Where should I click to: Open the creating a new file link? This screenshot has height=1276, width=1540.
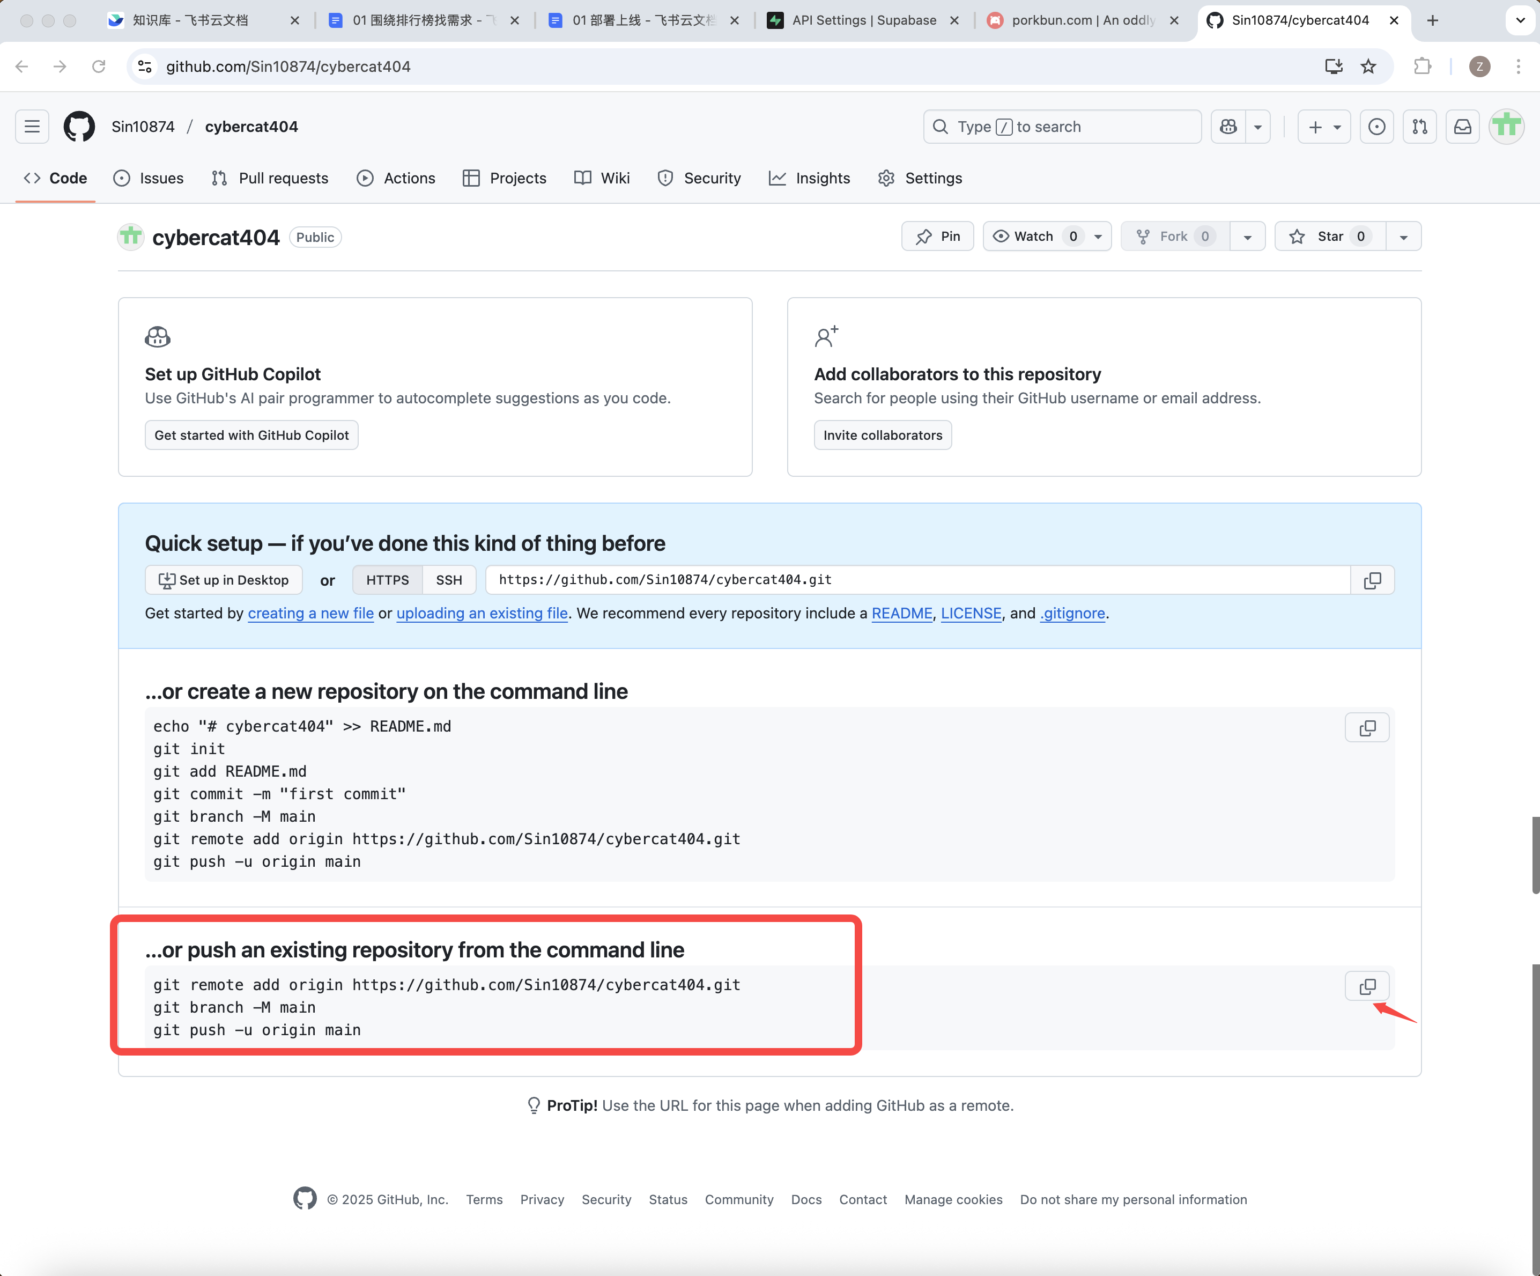[311, 613]
